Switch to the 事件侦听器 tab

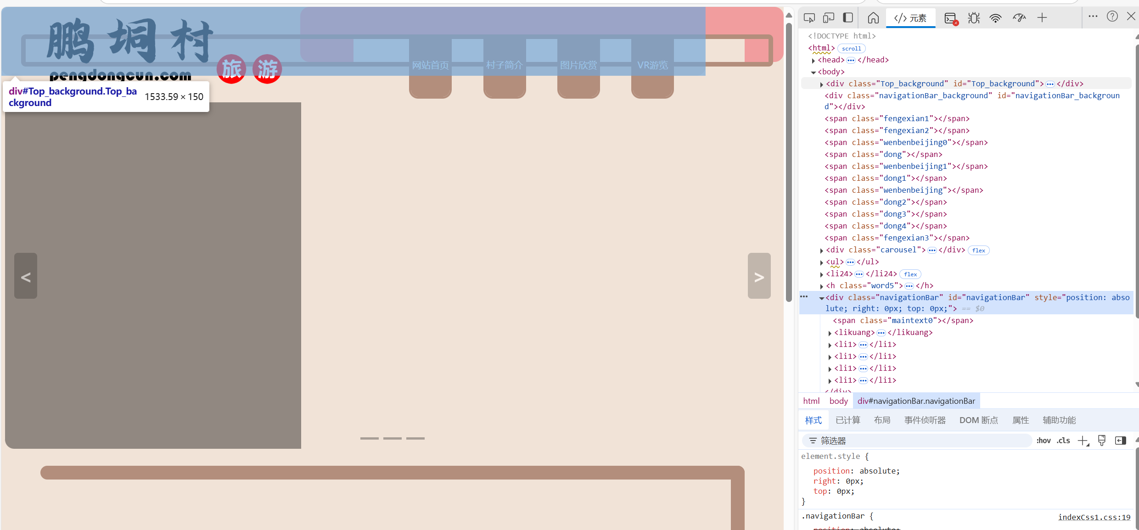coord(925,420)
